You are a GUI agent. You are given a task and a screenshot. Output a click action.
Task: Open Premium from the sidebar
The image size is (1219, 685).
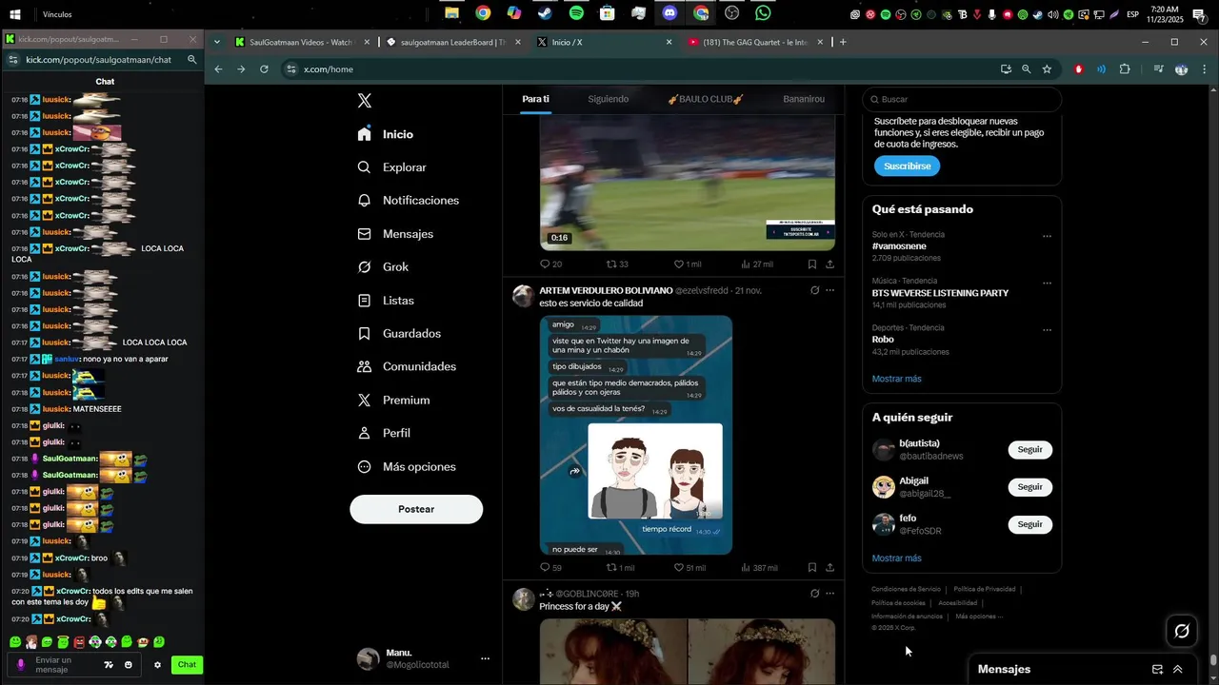point(393,401)
